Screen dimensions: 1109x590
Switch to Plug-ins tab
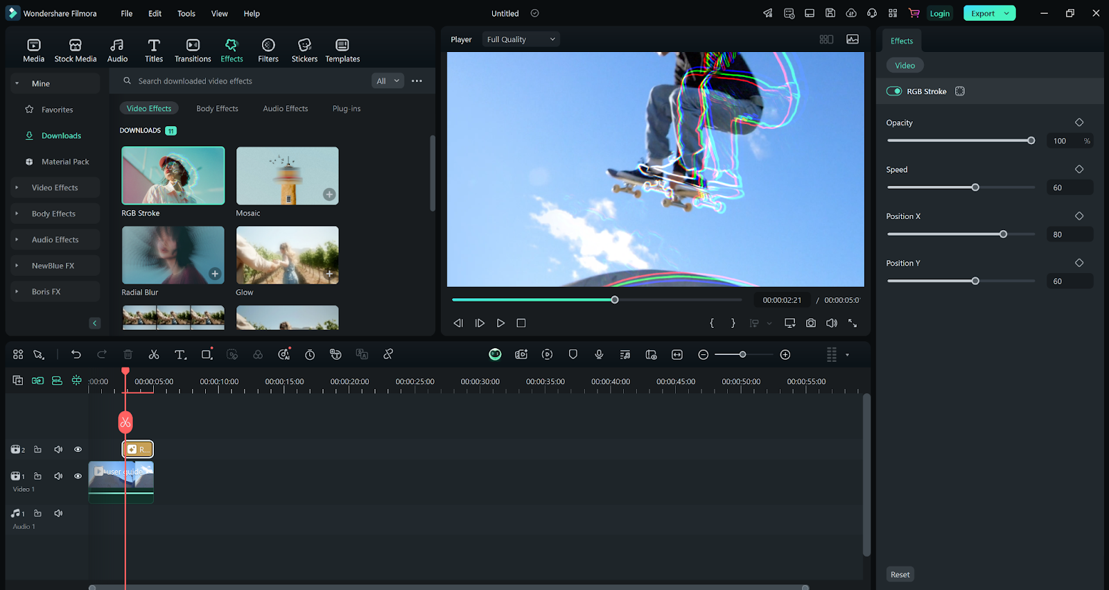coord(347,109)
